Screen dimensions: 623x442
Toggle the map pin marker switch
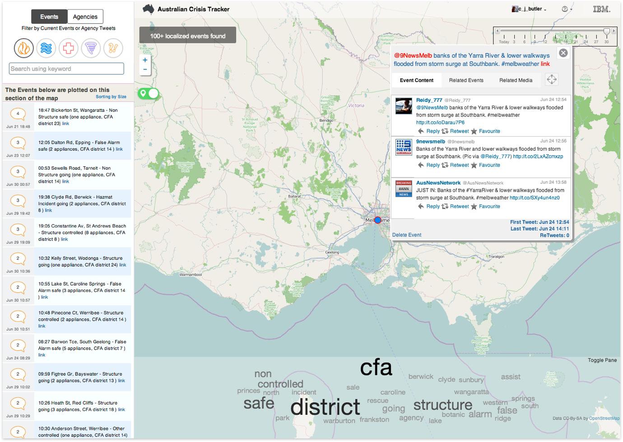click(149, 93)
